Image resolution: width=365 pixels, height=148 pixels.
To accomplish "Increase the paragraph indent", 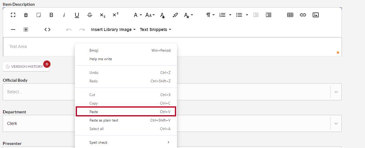I will [x=269, y=15].
